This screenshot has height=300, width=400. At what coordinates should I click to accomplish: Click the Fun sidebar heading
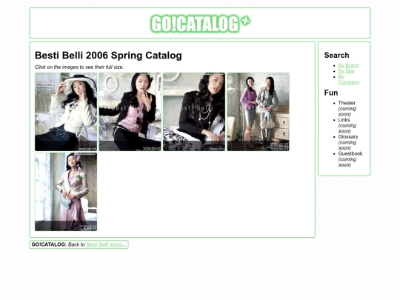[331, 93]
